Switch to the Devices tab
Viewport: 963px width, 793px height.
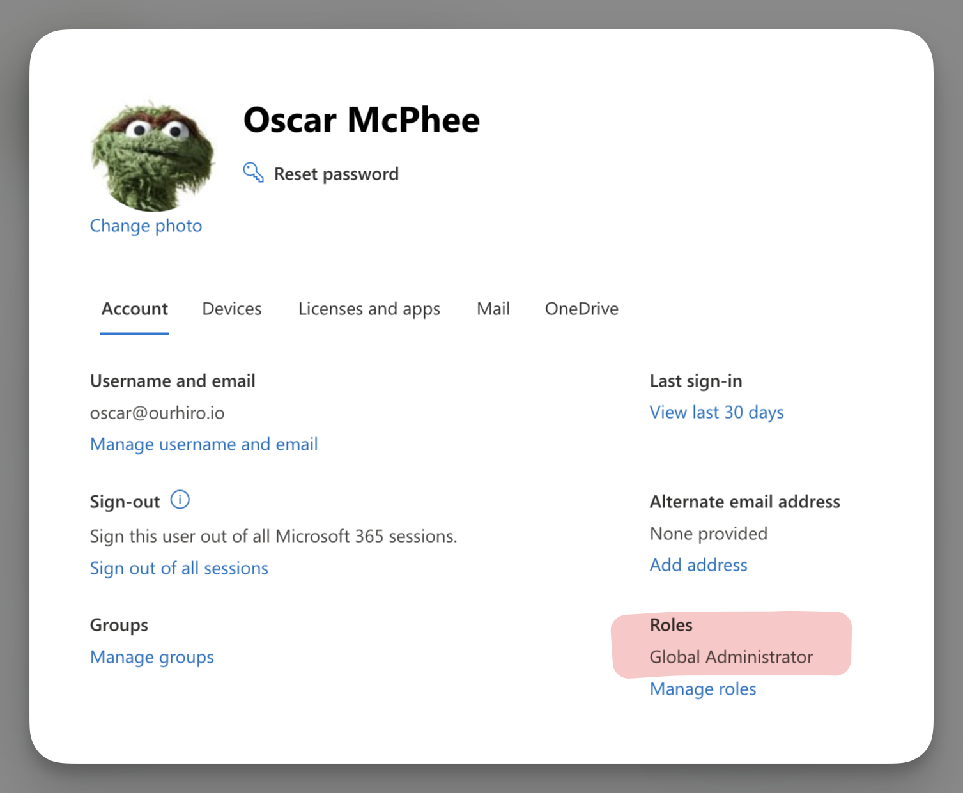click(231, 309)
